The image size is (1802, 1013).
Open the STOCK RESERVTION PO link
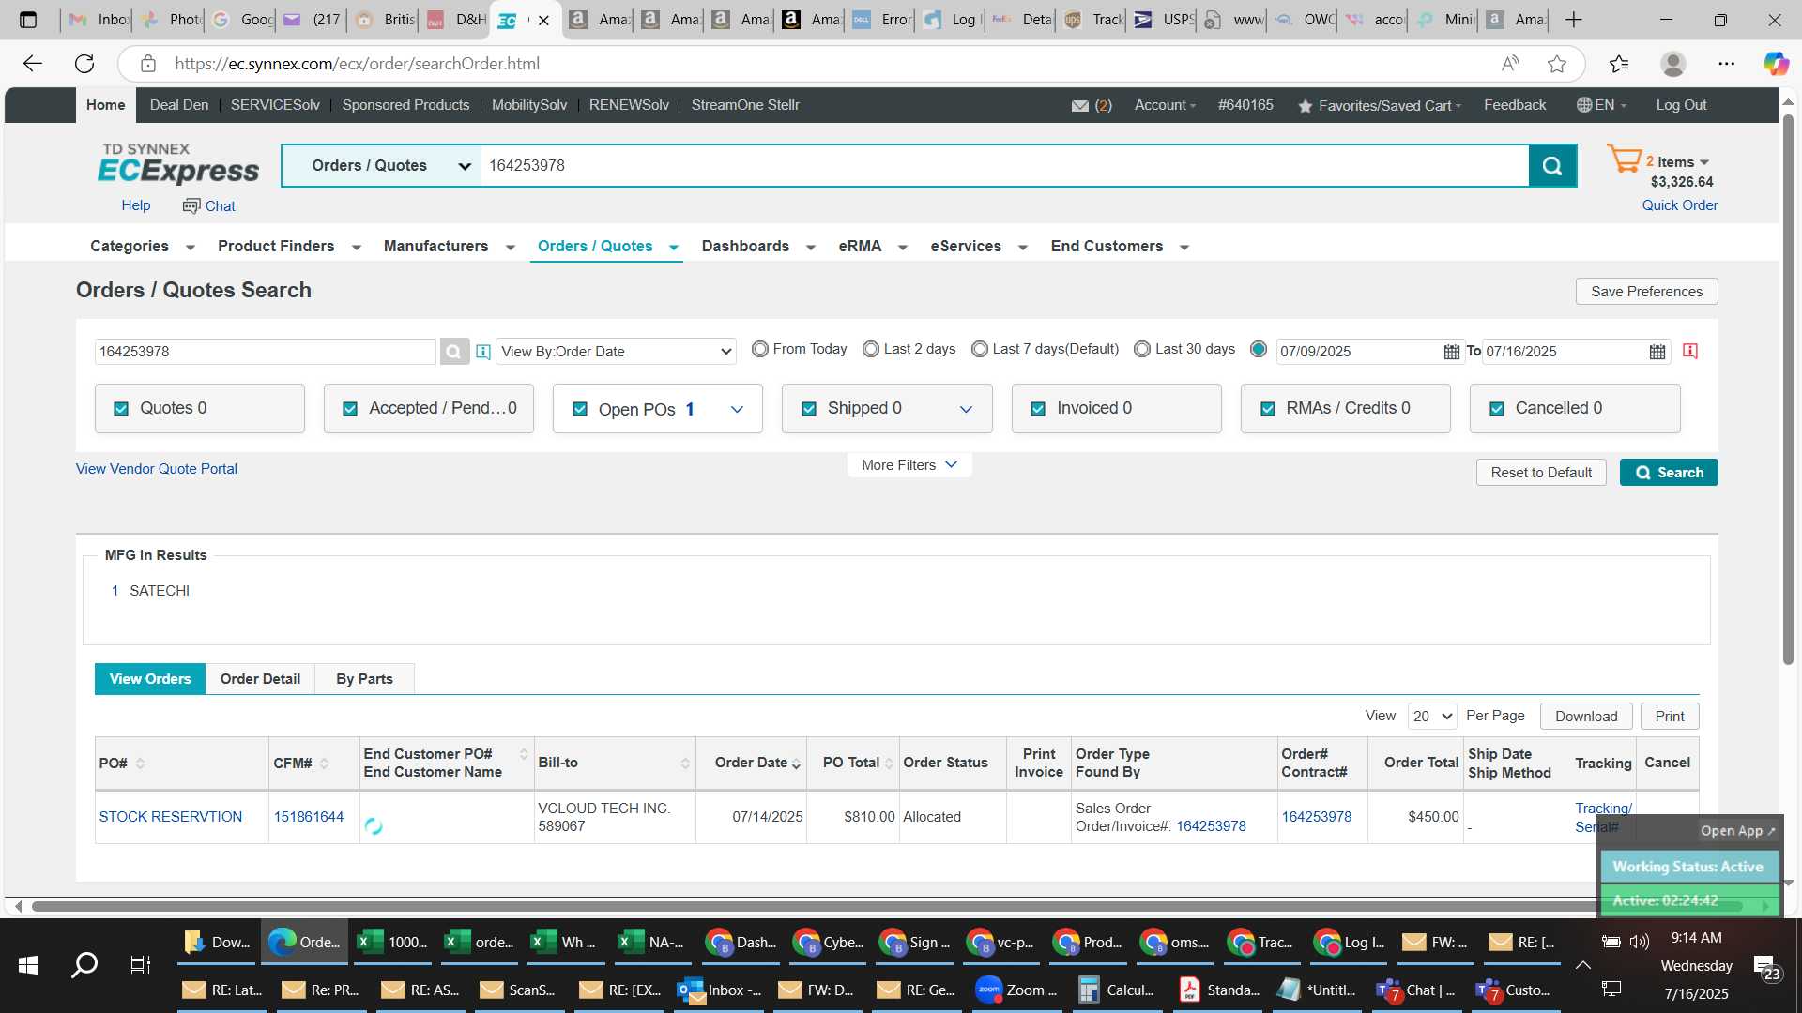(x=171, y=817)
